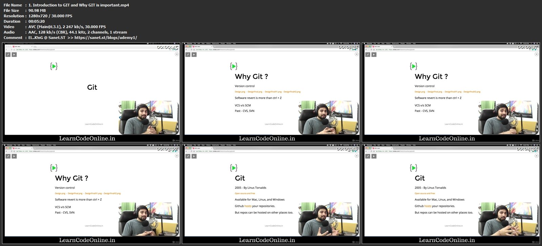Click the orange Design.png line in the 00:03:02 frame
This screenshot has width=542, height=246.
coord(88,193)
